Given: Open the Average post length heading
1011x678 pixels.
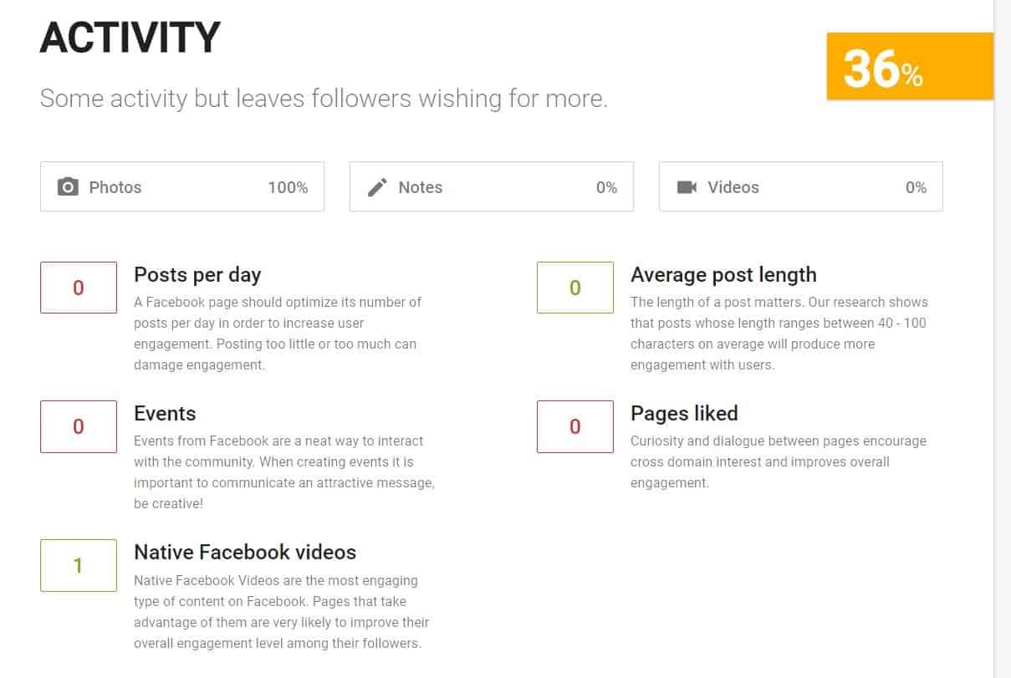Looking at the screenshot, I should pyautogui.click(x=723, y=275).
